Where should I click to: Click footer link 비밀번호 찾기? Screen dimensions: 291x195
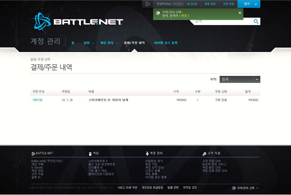154,161
